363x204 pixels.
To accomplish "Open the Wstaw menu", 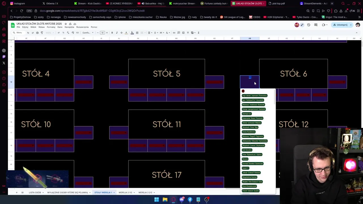I will pos(41,27).
